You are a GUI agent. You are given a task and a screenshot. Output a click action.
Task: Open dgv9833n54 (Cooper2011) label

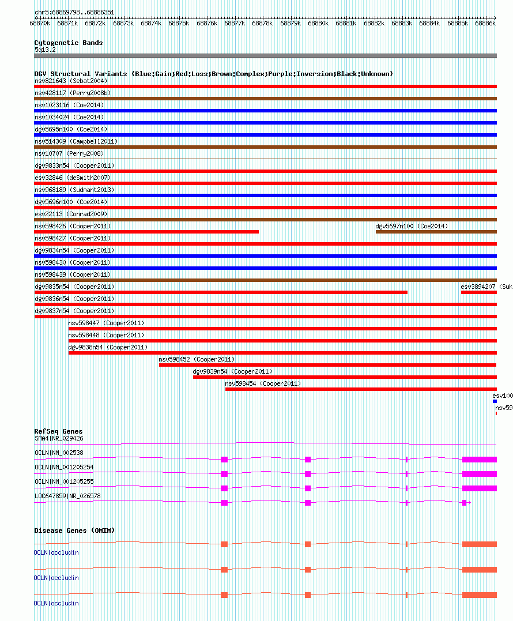[74, 165]
